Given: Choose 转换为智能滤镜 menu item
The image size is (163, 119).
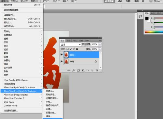Looking at the screenshot, I should (x=22, y=10).
